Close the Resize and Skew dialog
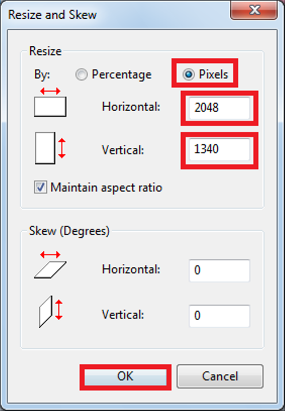 [255, 9]
